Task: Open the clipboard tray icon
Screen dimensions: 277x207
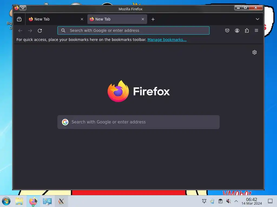Action: [x=220, y=201]
